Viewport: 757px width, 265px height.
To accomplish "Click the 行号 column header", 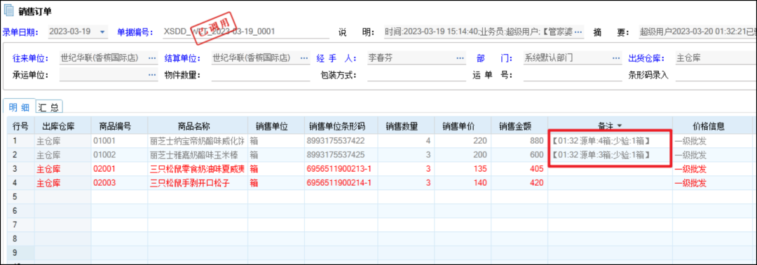I will 21,126.
